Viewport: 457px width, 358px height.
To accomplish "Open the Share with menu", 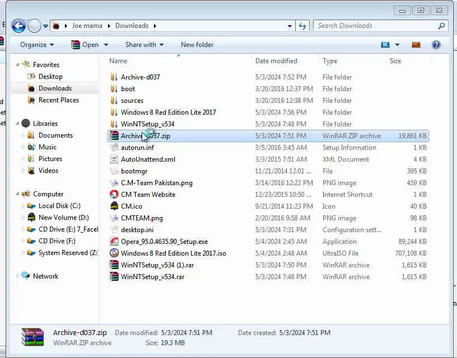I will [x=144, y=45].
